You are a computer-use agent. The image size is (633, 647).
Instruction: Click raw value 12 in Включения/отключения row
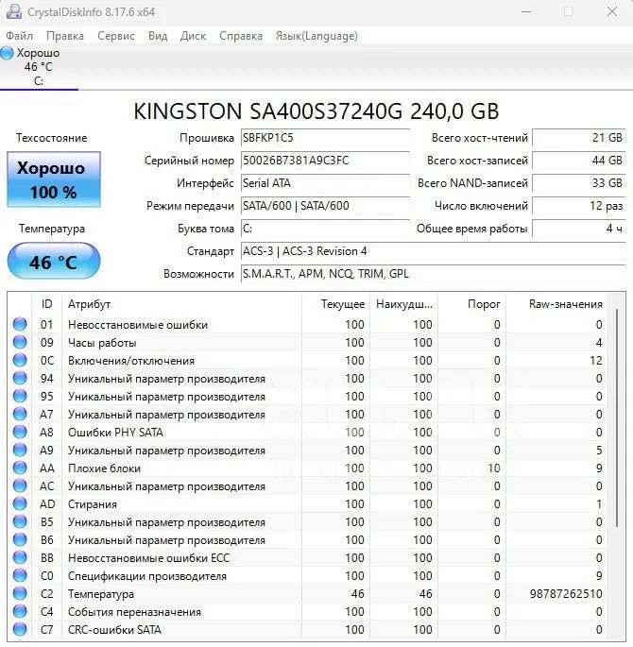coord(596,361)
